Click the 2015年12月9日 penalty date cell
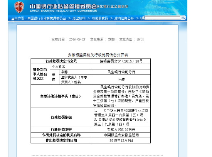This screenshot has height=157, width=212. click(x=121, y=140)
